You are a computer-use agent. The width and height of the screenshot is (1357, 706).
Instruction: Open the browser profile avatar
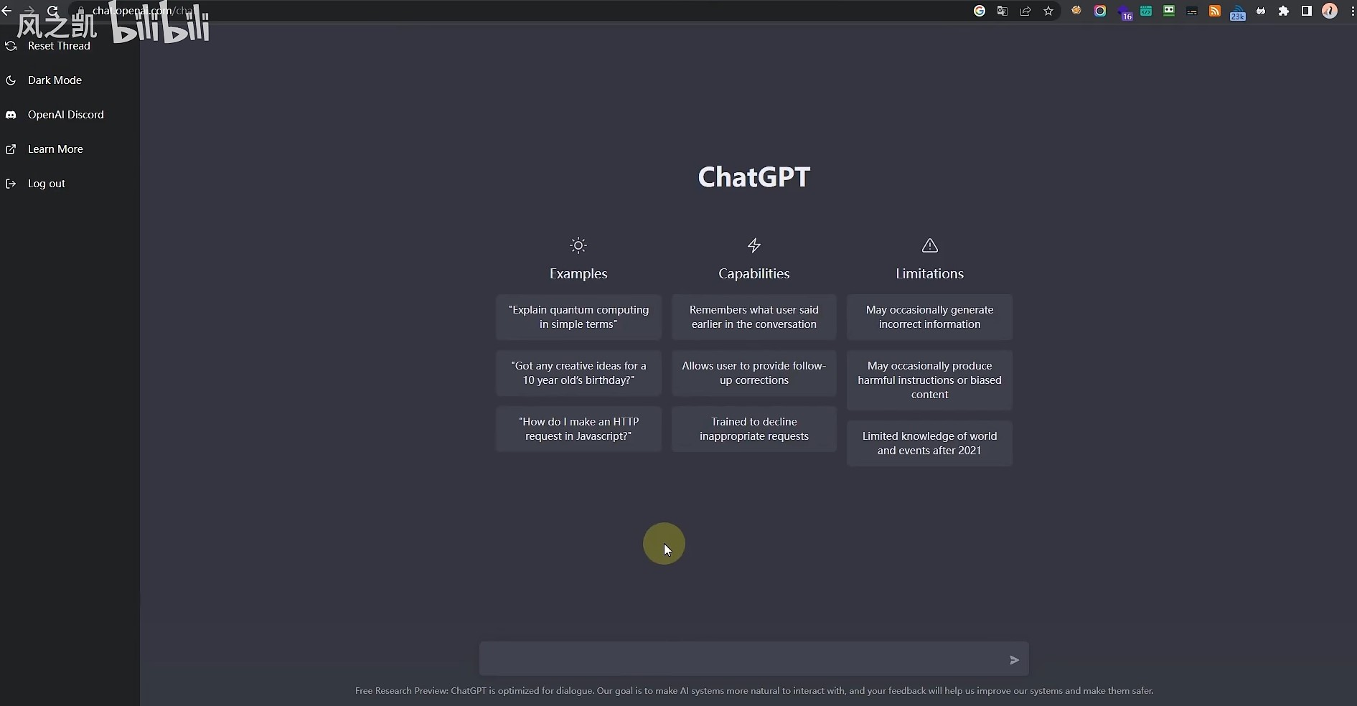[x=1330, y=11]
